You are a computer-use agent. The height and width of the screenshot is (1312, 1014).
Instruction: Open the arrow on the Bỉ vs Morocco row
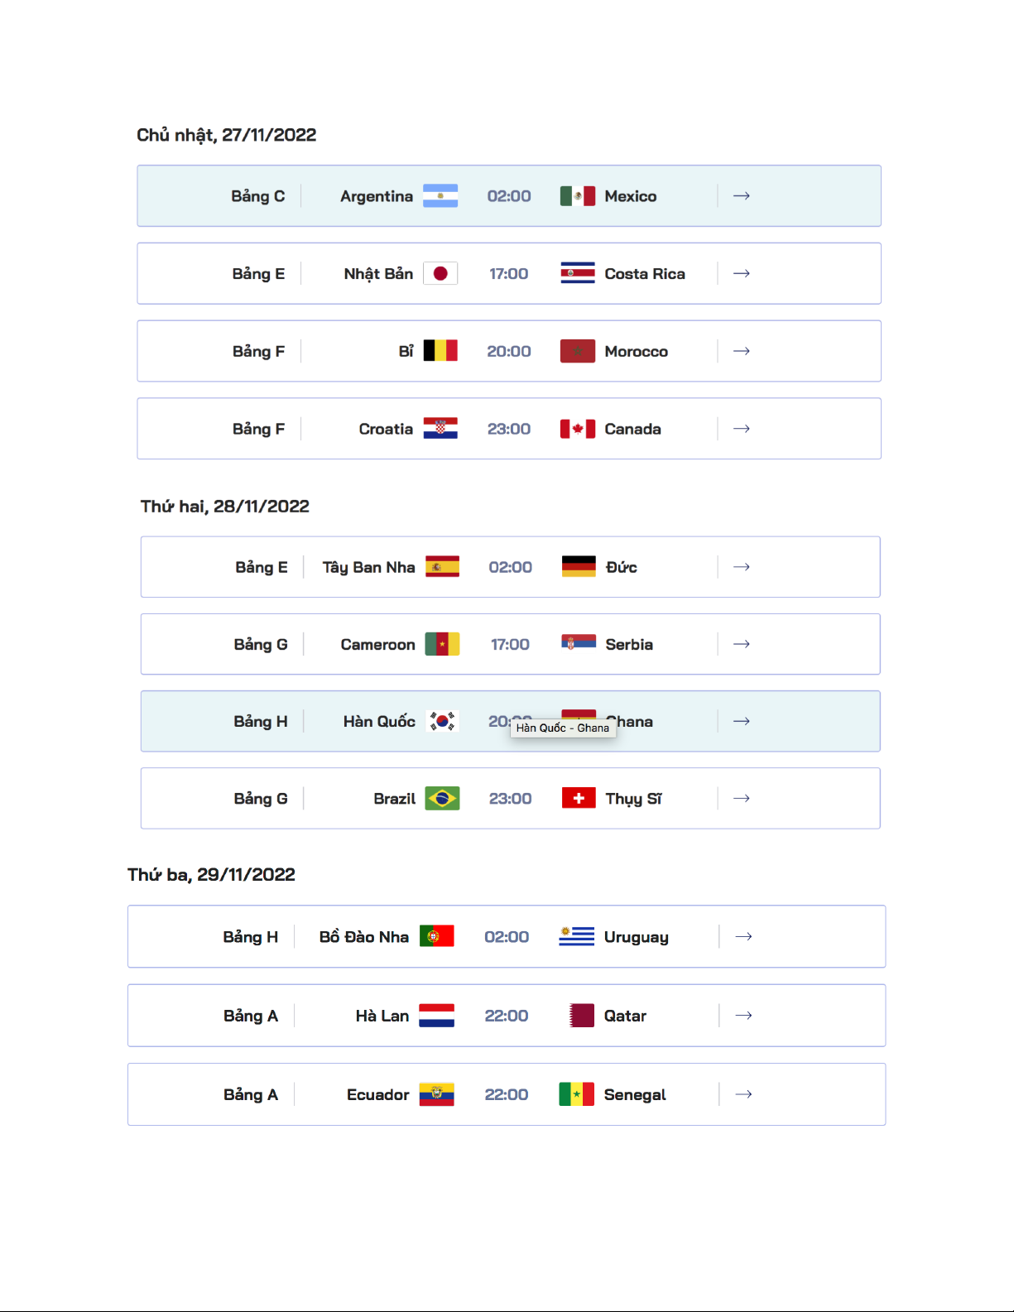coord(742,351)
